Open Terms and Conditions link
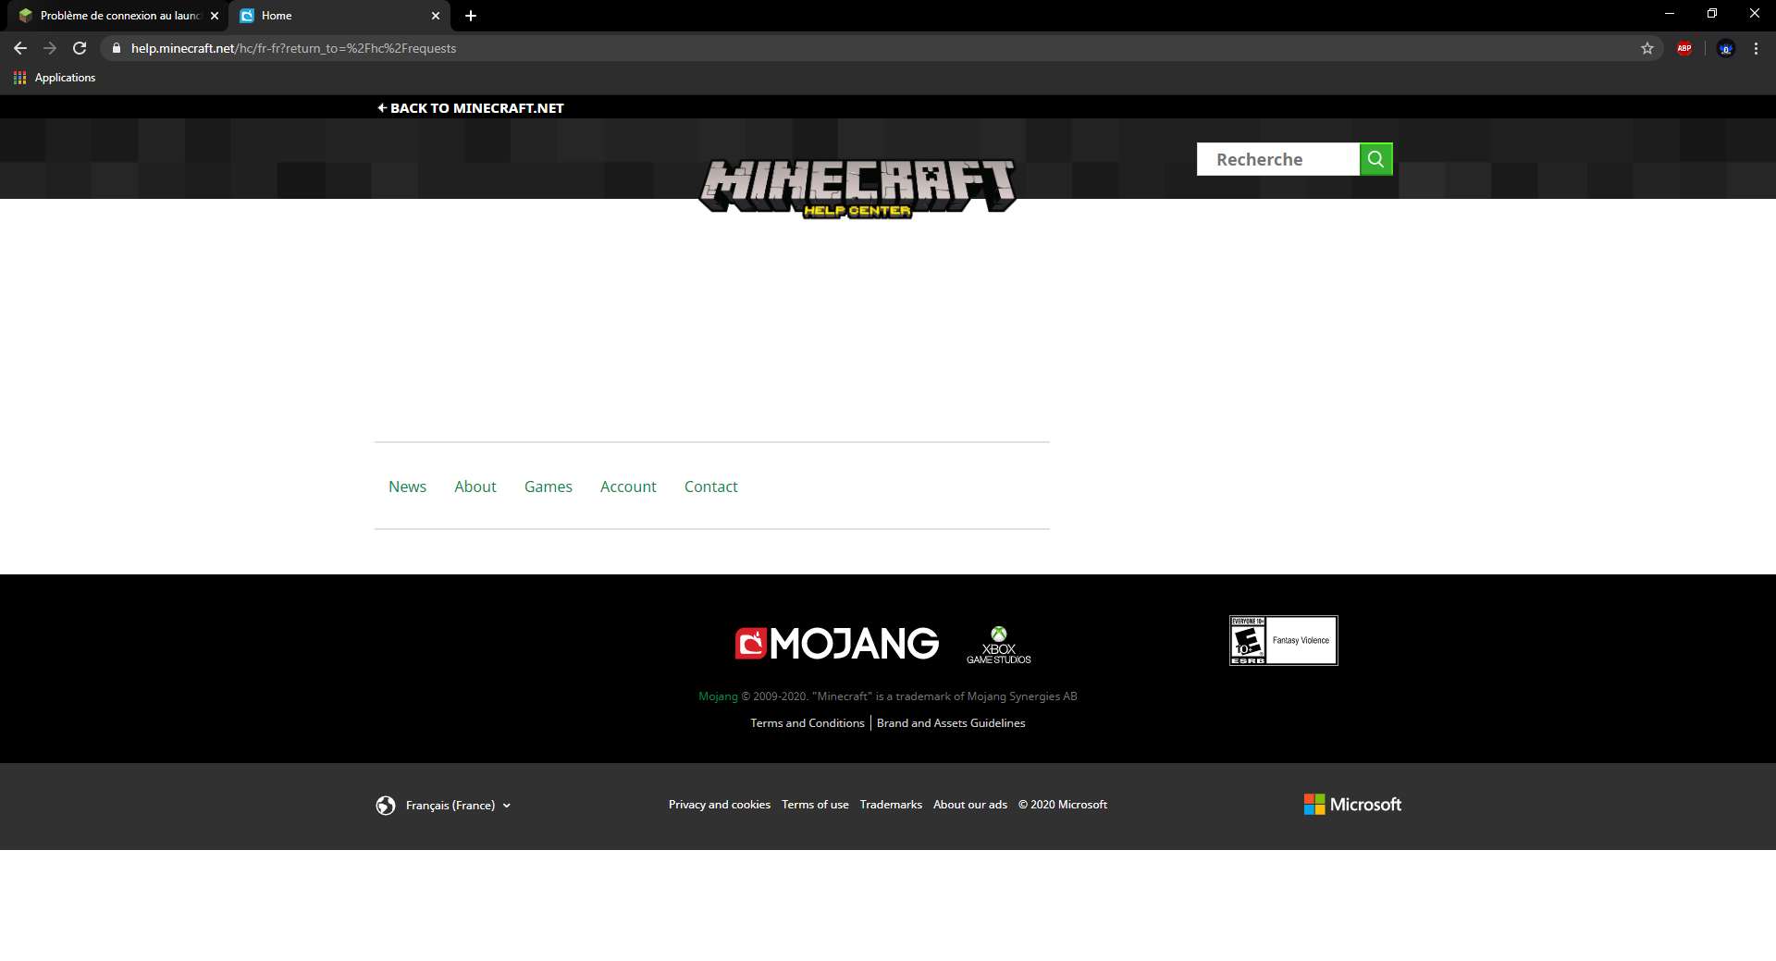The image size is (1776, 961). 808,723
